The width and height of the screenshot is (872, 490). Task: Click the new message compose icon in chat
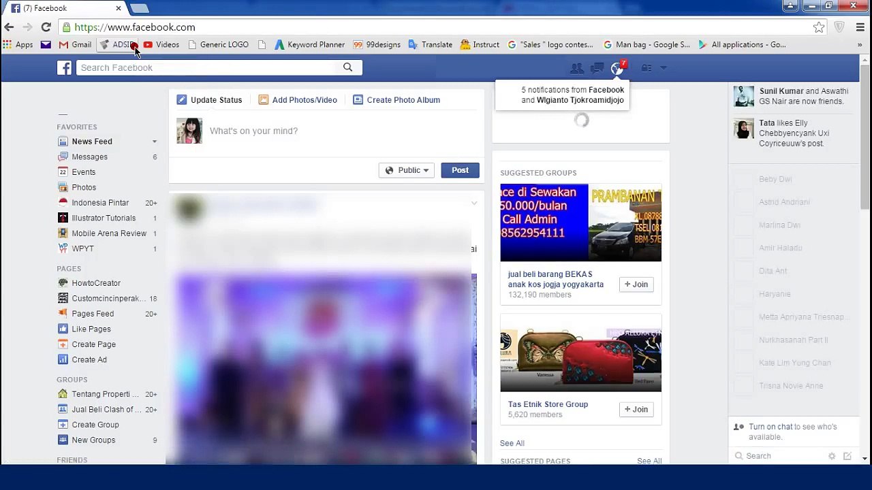[847, 456]
